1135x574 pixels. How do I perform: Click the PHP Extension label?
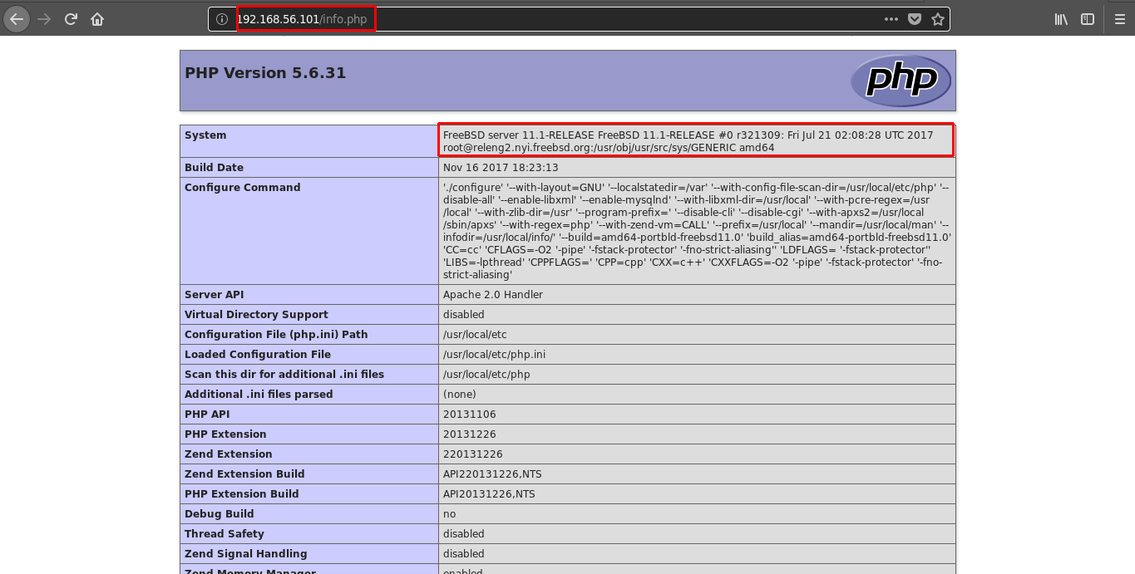click(x=225, y=434)
